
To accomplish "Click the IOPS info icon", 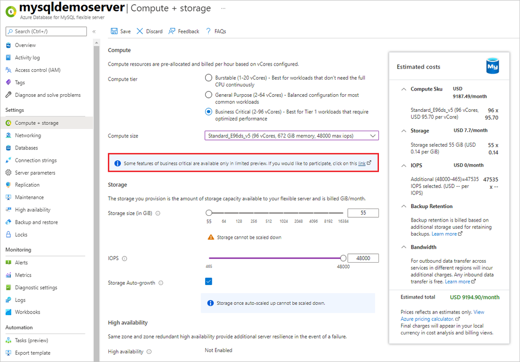I will 124,258.
